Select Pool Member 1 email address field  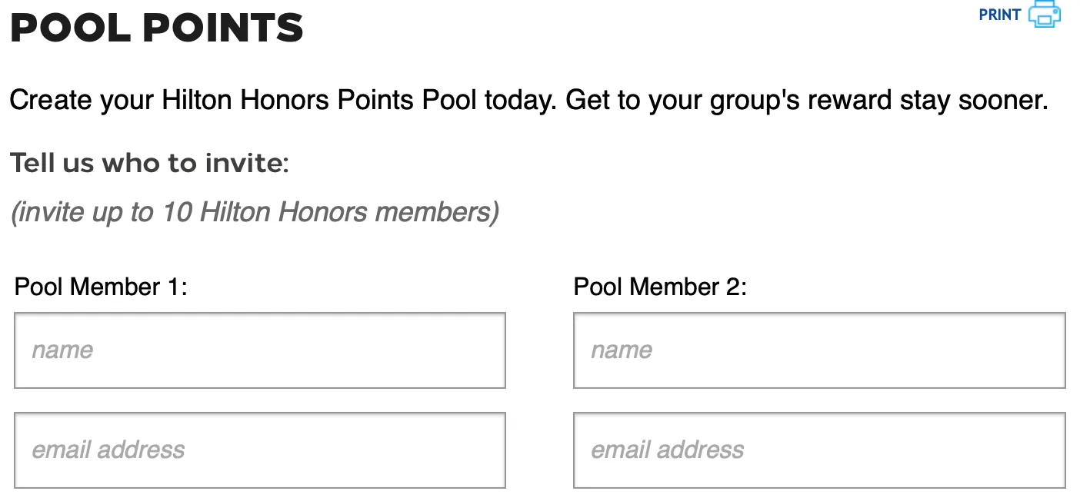pos(260,450)
